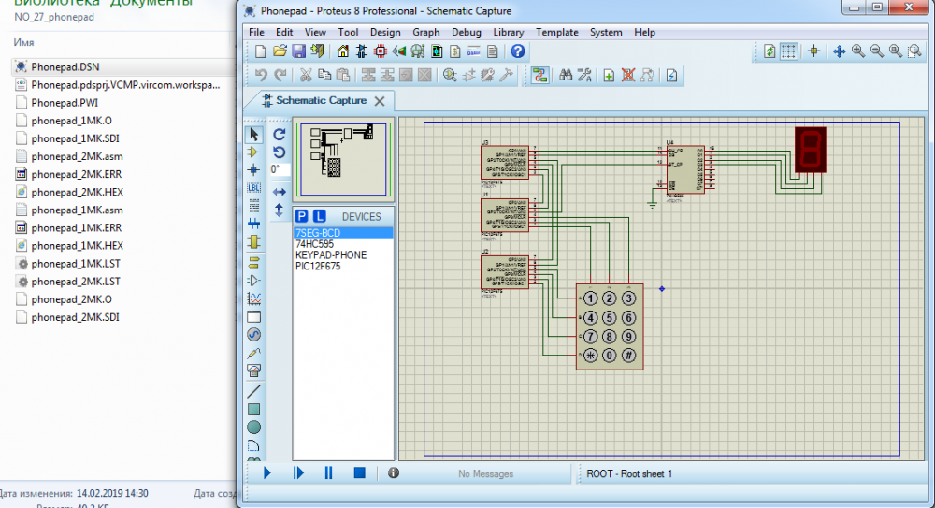Click the Close Project door icon
The height and width of the screenshot is (508, 935).
pyautogui.click(x=317, y=51)
